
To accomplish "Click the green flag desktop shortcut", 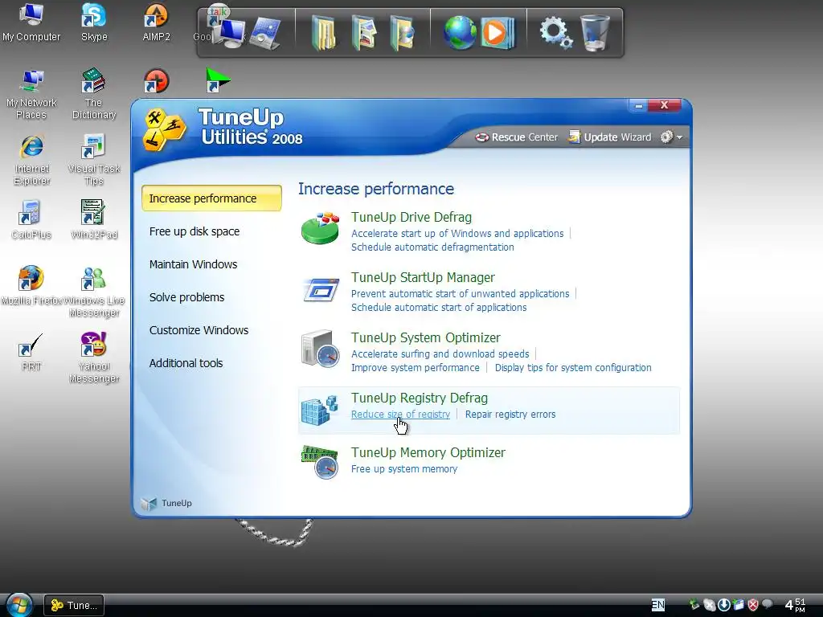I will (x=218, y=80).
